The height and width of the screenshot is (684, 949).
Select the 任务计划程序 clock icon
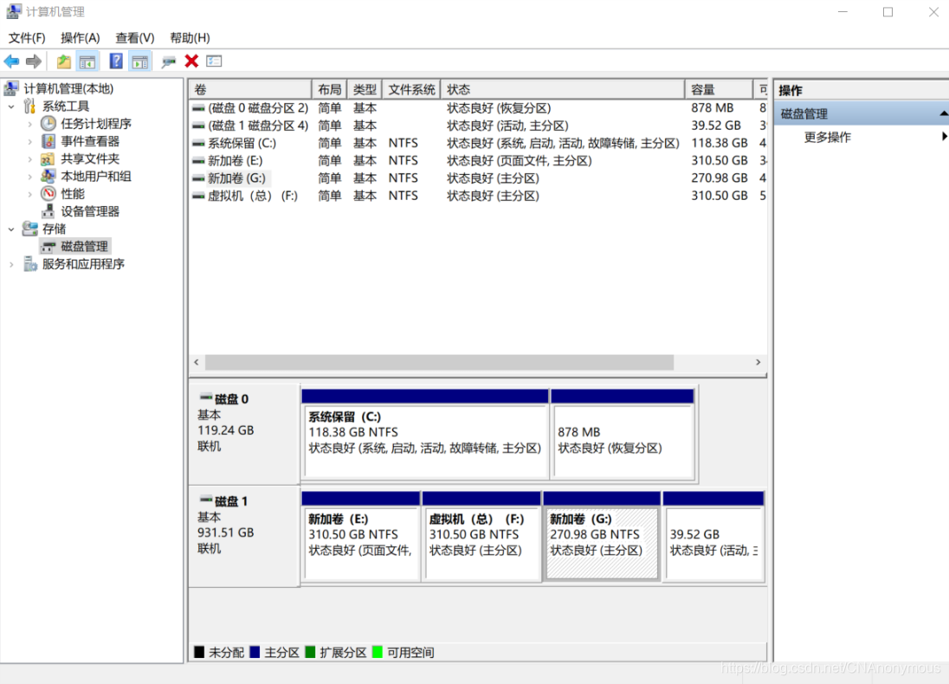coord(48,124)
